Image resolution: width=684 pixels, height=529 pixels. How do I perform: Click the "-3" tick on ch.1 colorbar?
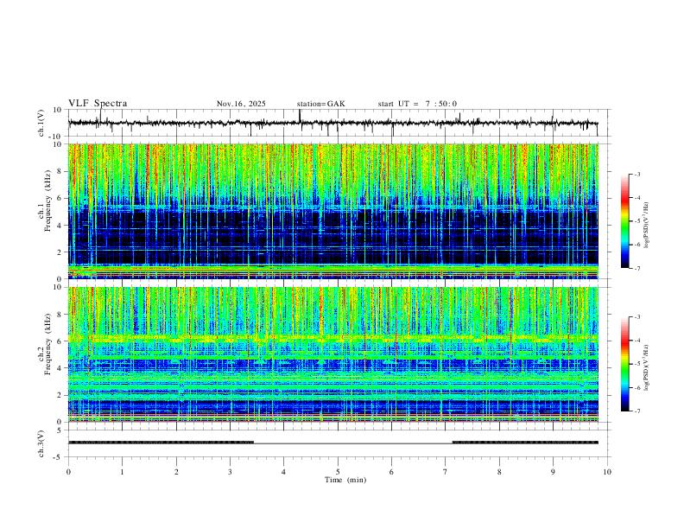[x=636, y=175]
